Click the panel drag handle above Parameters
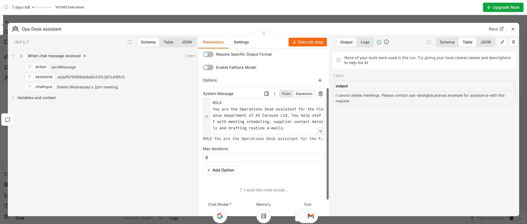This screenshot has height=224, width=527. pos(263,33)
